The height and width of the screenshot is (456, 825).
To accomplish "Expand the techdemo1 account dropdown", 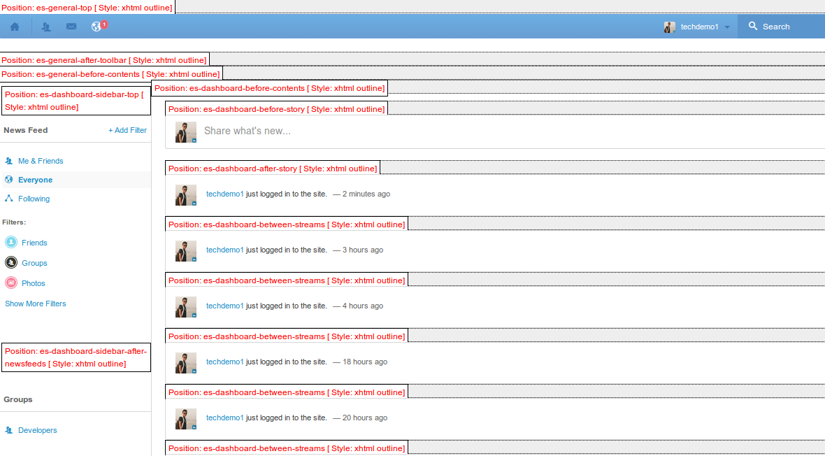I will point(727,27).
